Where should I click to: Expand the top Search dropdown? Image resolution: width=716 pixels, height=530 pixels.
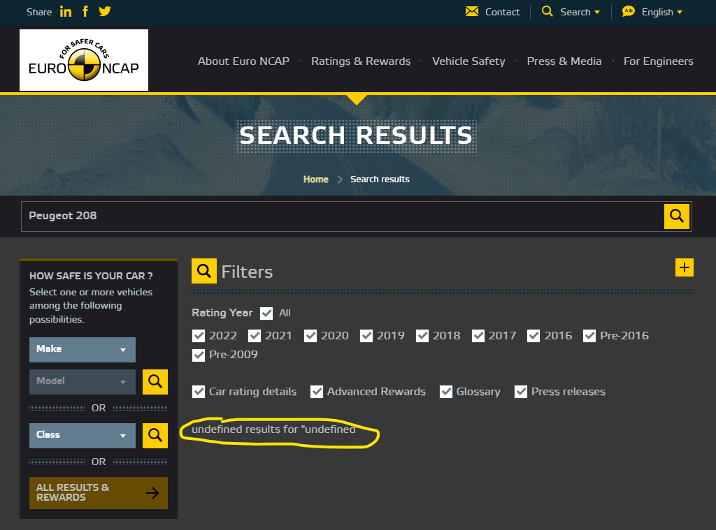tap(580, 13)
